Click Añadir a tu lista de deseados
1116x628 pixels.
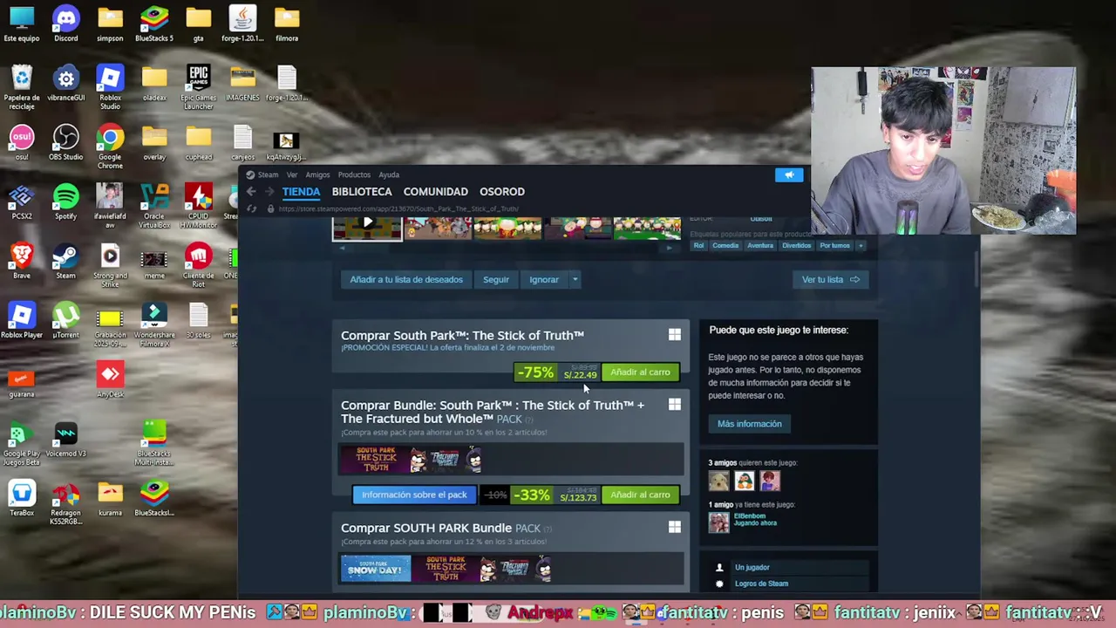pos(406,279)
